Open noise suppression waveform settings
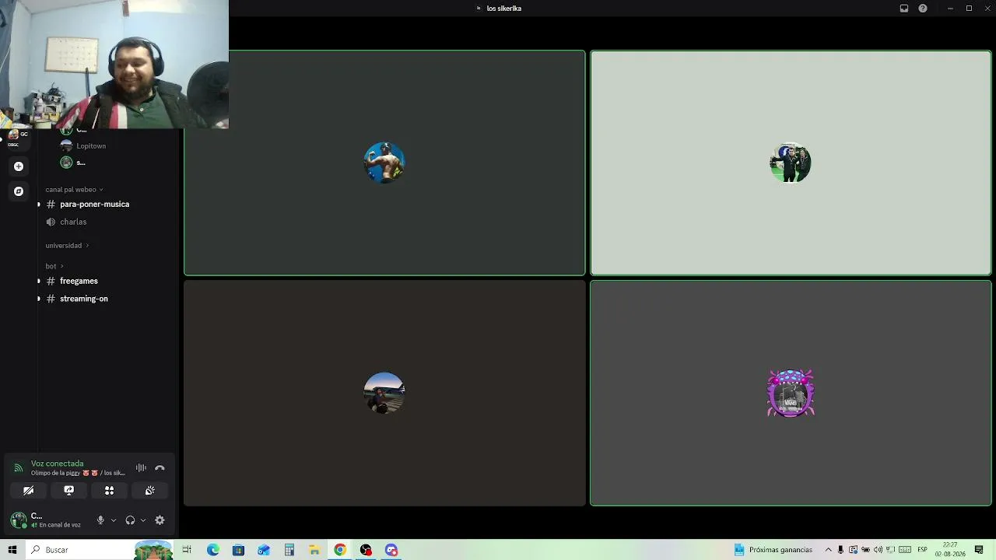Screen dimensions: 996x560 [141, 468]
